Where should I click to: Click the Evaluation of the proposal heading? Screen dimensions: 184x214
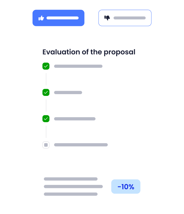(89, 52)
